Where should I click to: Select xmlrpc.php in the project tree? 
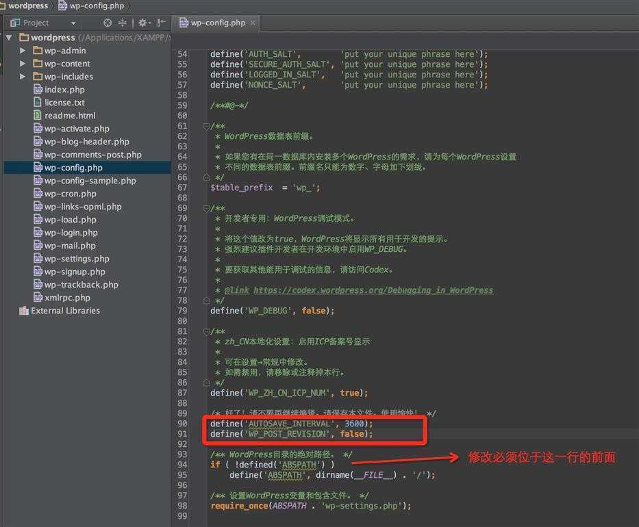pyautogui.click(x=67, y=298)
